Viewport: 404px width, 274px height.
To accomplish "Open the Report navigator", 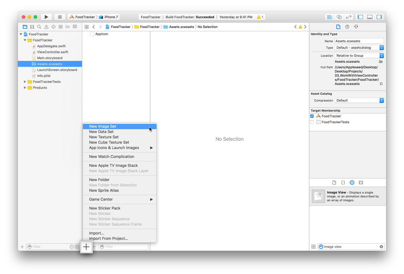I will tap(75, 27).
